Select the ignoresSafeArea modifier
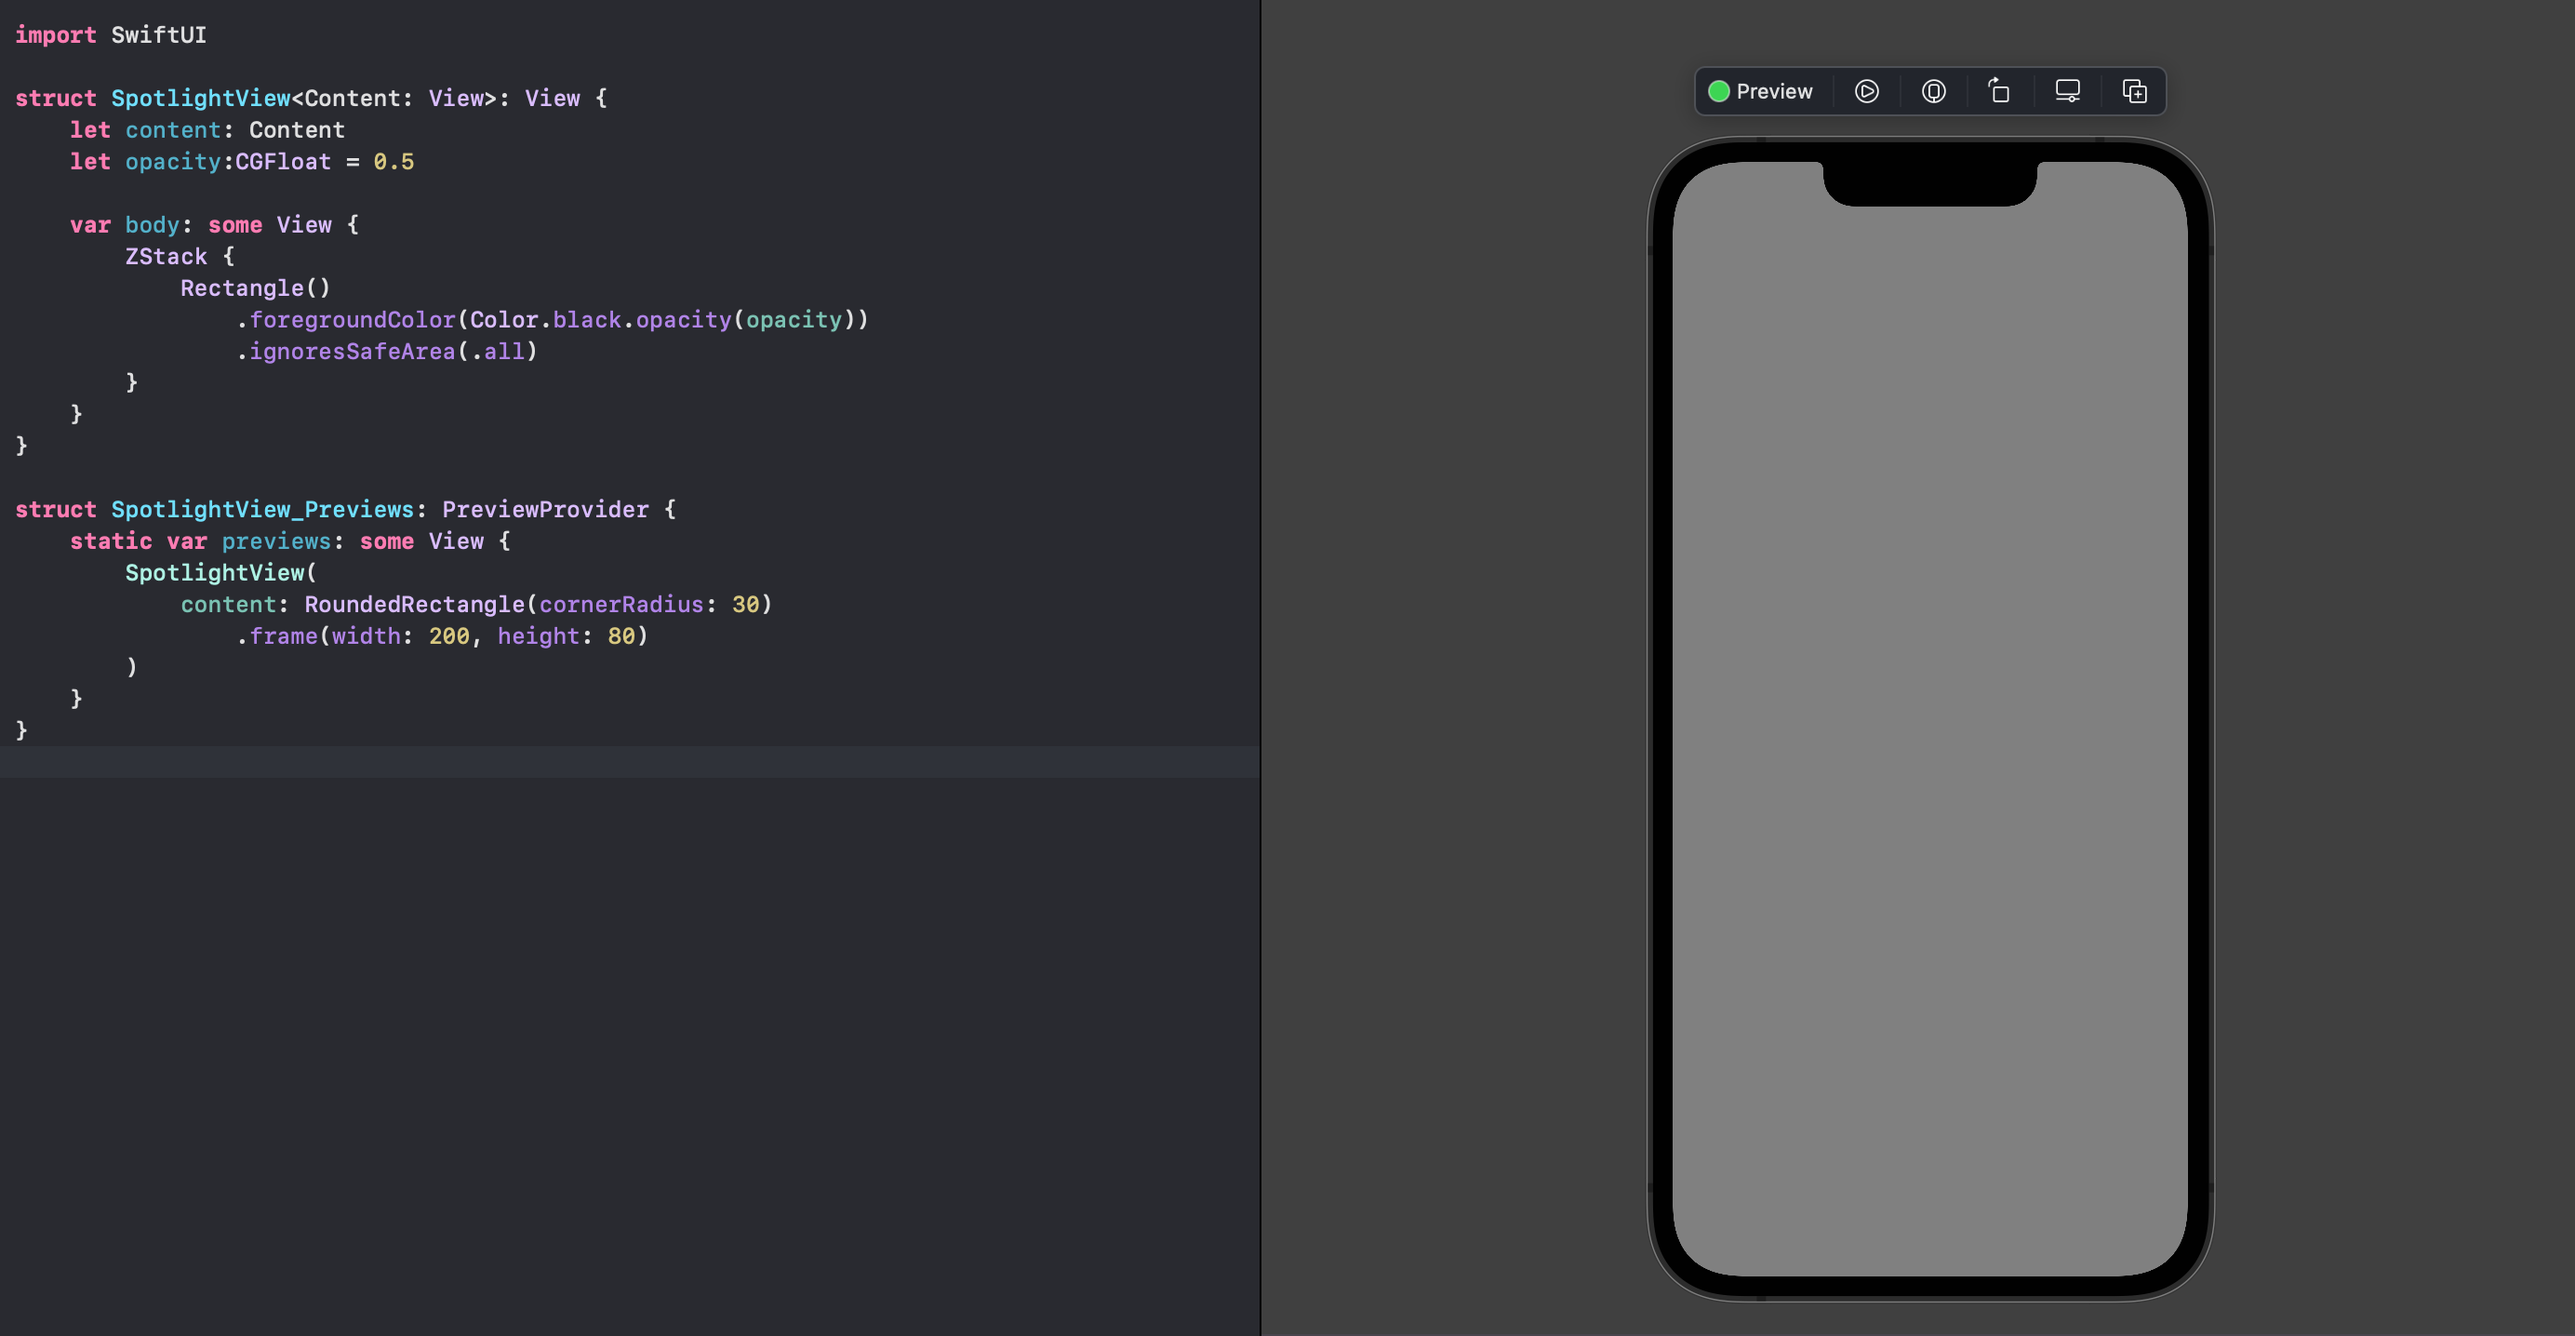Screen dimensions: 2575x1336 (352, 351)
